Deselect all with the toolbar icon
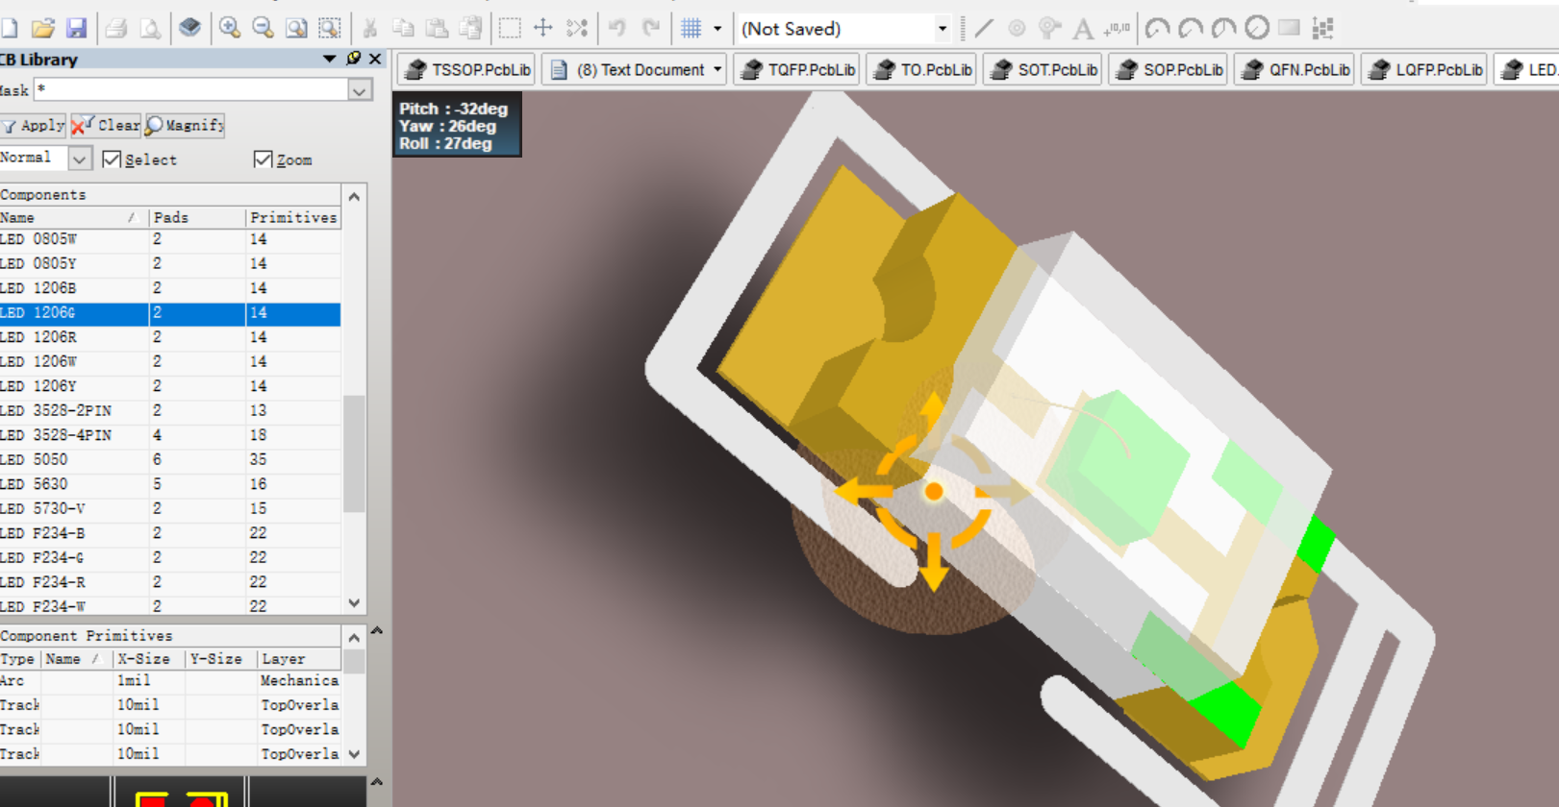1559x807 pixels. pyautogui.click(x=577, y=28)
